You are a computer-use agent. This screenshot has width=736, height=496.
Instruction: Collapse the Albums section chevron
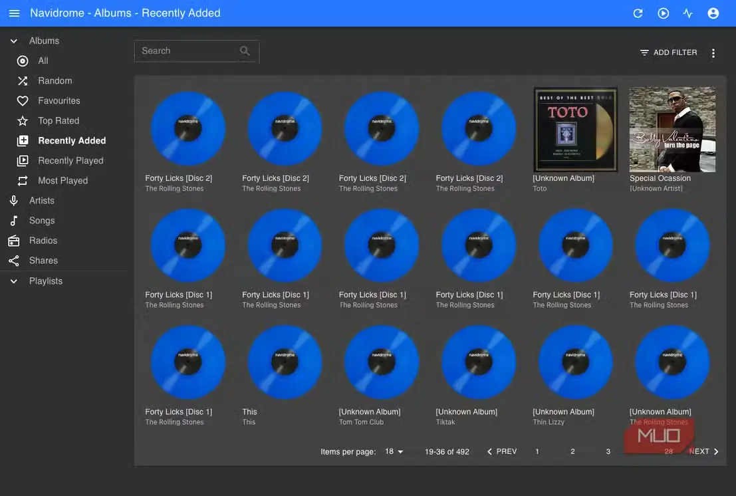13,41
